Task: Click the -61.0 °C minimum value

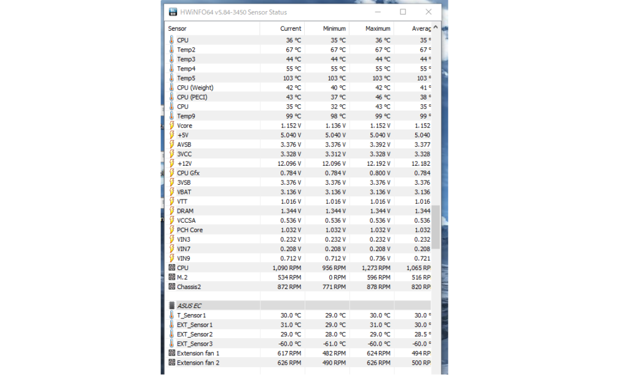Action: click(335, 344)
